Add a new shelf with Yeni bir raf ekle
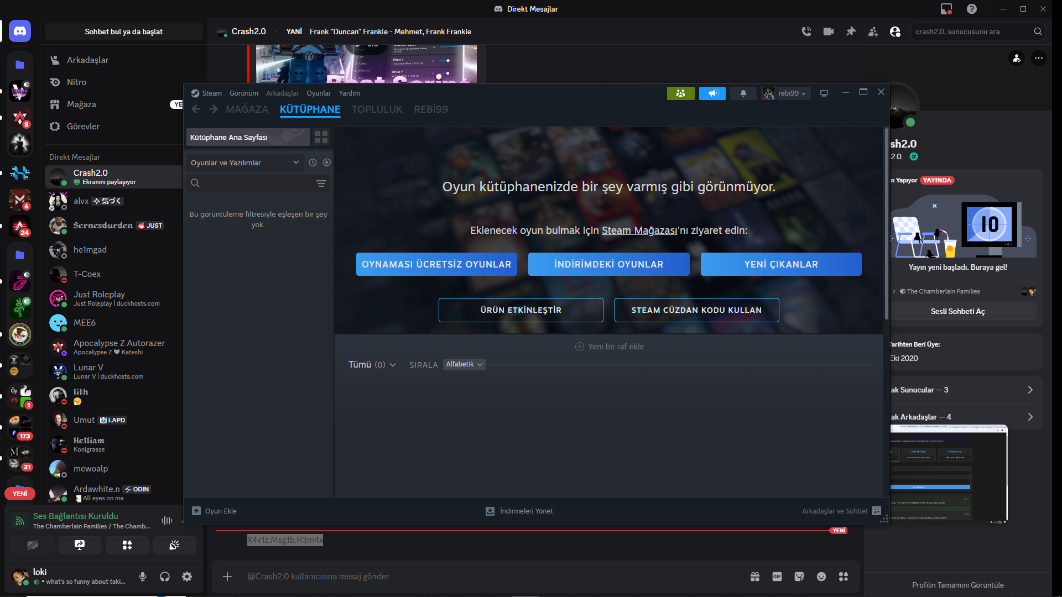This screenshot has height=597, width=1062. click(610, 347)
